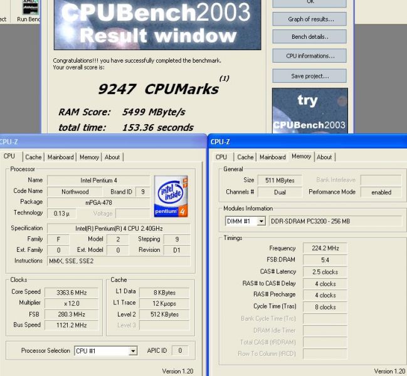Click the FSB 280.3 MHz value
The width and height of the screenshot is (407, 376).
pyautogui.click(x=71, y=315)
